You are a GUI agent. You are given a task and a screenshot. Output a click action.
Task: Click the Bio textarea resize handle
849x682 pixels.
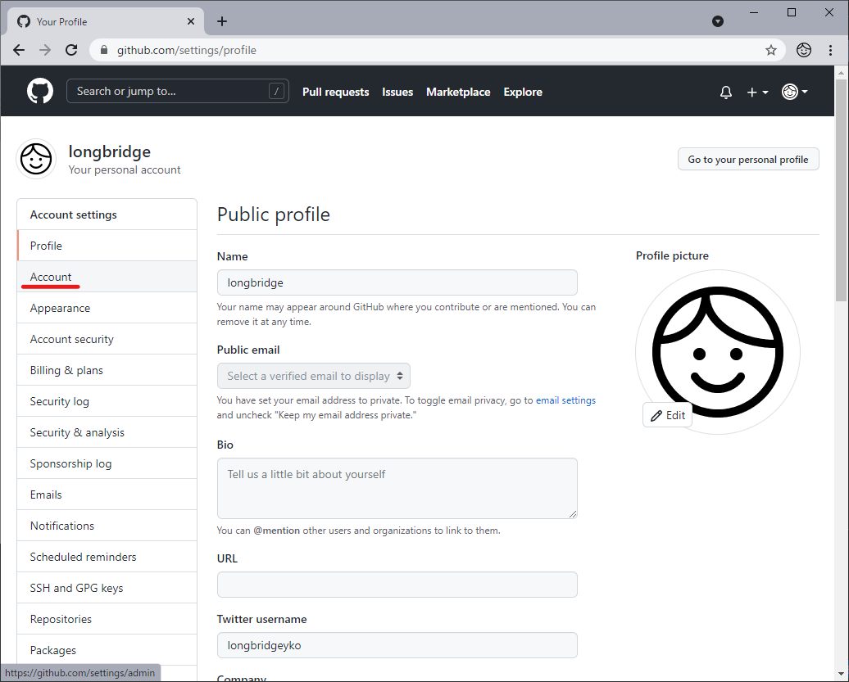click(572, 514)
